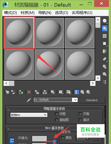
Task: Click the sample slots scroll down arrow
Action: pyautogui.click(x=98, y=78)
